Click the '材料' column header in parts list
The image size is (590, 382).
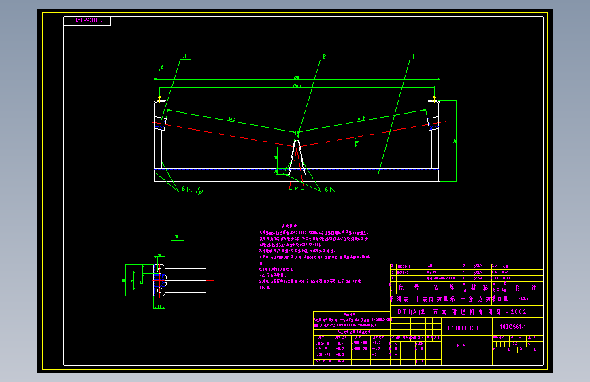pyautogui.click(x=480, y=288)
